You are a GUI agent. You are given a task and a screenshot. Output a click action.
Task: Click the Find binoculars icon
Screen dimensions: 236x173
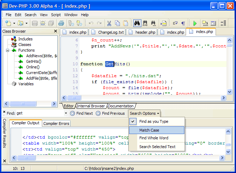point(137,23)
